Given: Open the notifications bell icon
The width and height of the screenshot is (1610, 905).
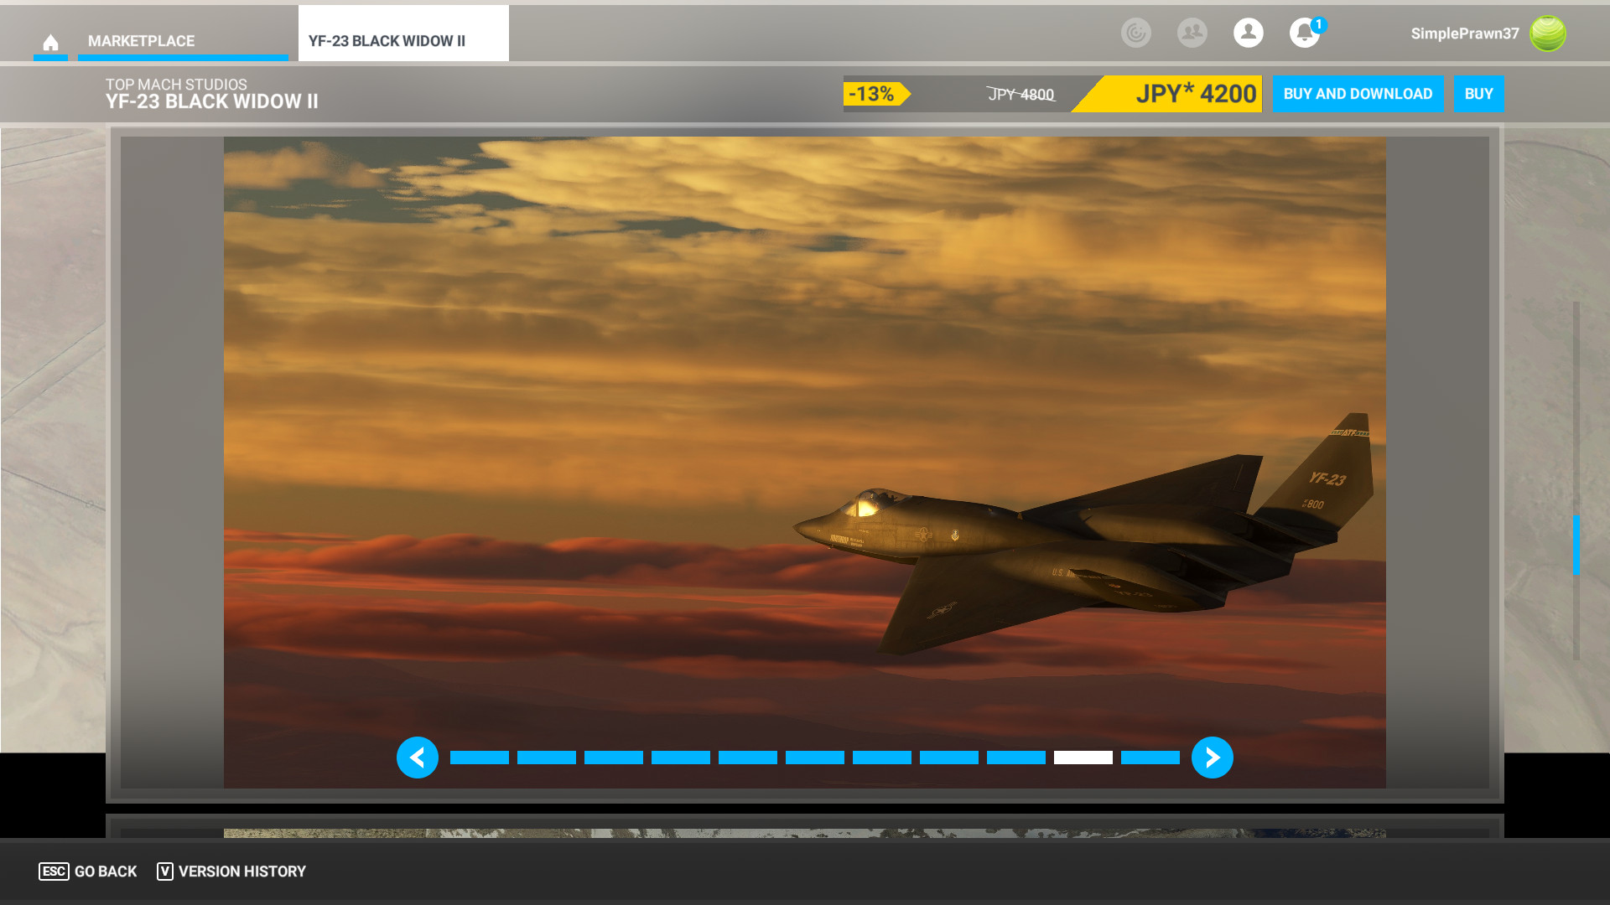Looking at the screenshot, I should pyautogui.click(x=1304, y=34).
